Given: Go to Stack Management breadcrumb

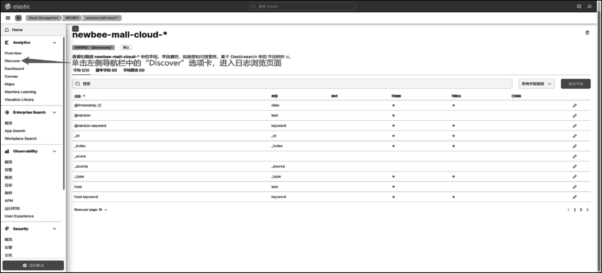Looking at the screenshot, I should 43,18.
